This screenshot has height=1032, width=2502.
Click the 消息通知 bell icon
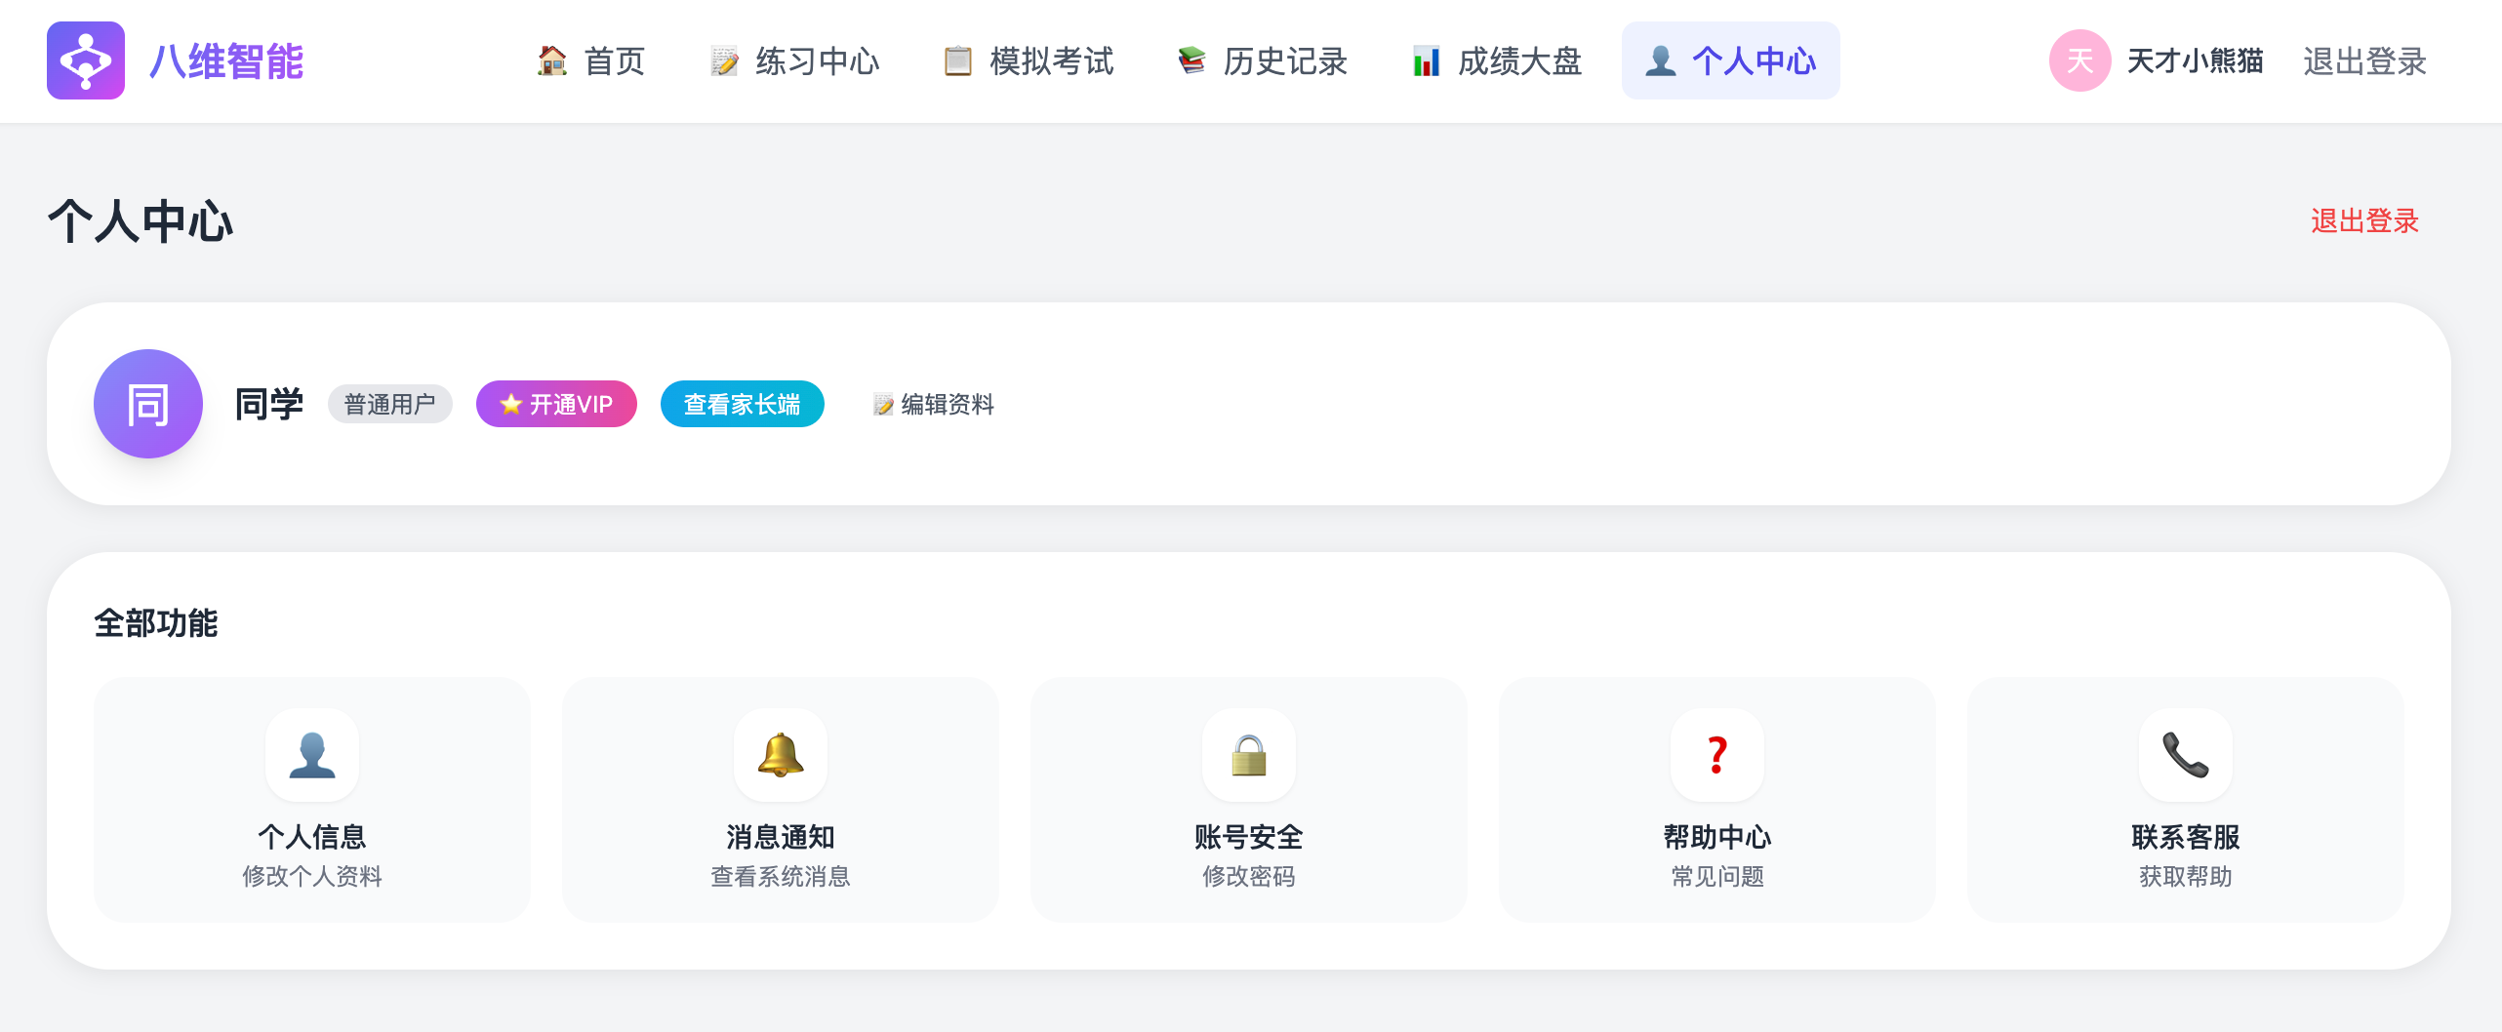point(781,755)
